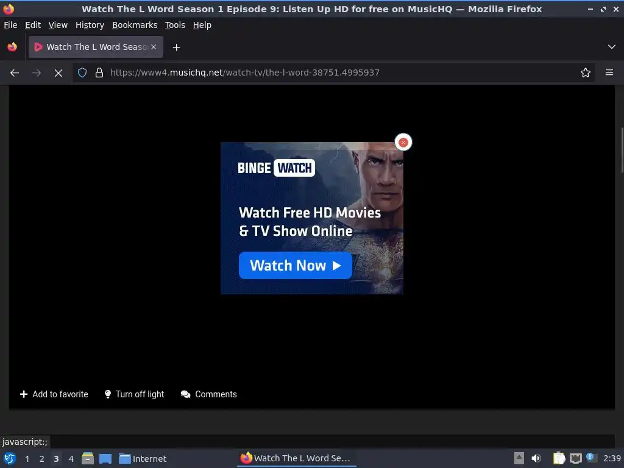The image size is (624, 468).
Task: Open the Firefox View pinned icon
Action: (x=12, y=47)
